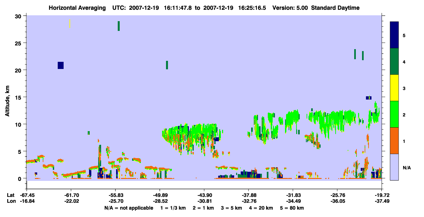The image size is (424, 217).
Task: Click the '2 = 1 km' legend entry
Action: pos(204,208)
